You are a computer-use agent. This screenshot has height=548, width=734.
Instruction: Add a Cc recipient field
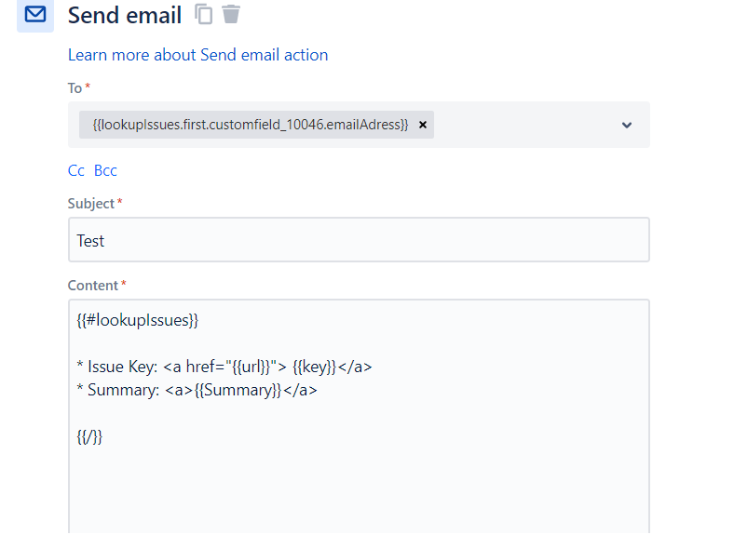75,170
